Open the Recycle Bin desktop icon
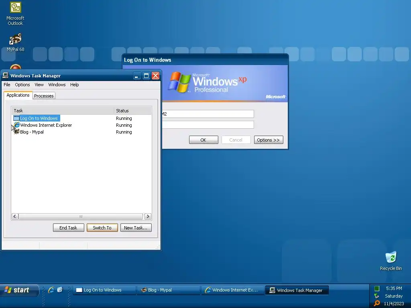The height and width of the screenshot is (308, 411). 391,261
